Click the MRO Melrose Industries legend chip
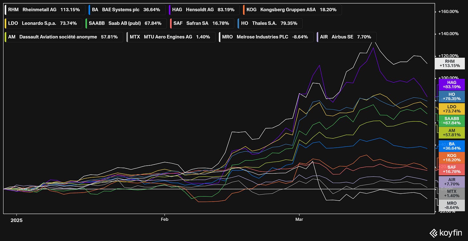Image resolution: width=468 pixels, height=241 pixels. [265, 37]
